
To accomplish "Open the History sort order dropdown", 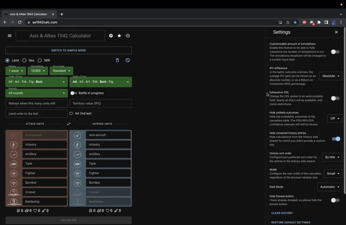I will 332,157.
